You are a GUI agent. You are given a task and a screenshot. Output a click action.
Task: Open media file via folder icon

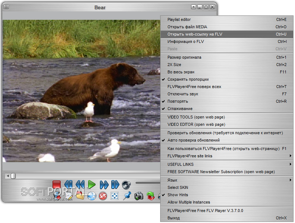[80, 196]
